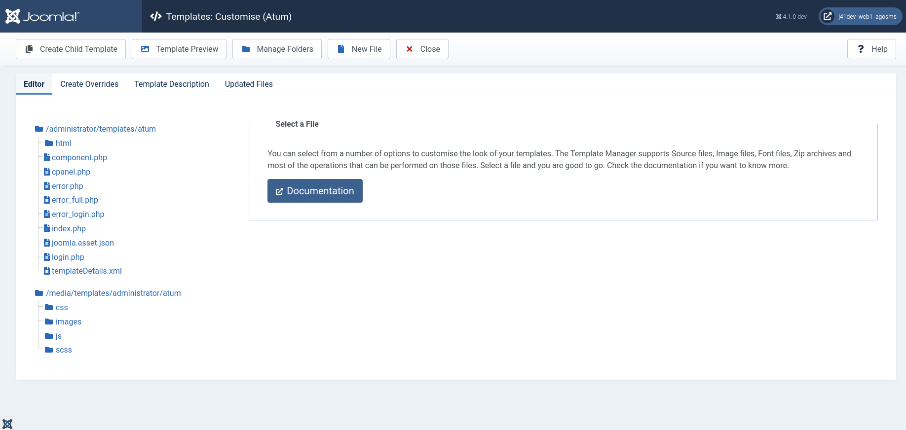Click the js folder icon

pyautogui.click(x=49, y=336)
